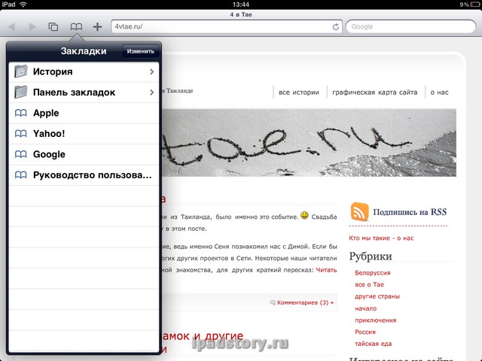The image size is (482, 361).
Task: Tap the book icon beside Google
Action: [x=20, y=154]
